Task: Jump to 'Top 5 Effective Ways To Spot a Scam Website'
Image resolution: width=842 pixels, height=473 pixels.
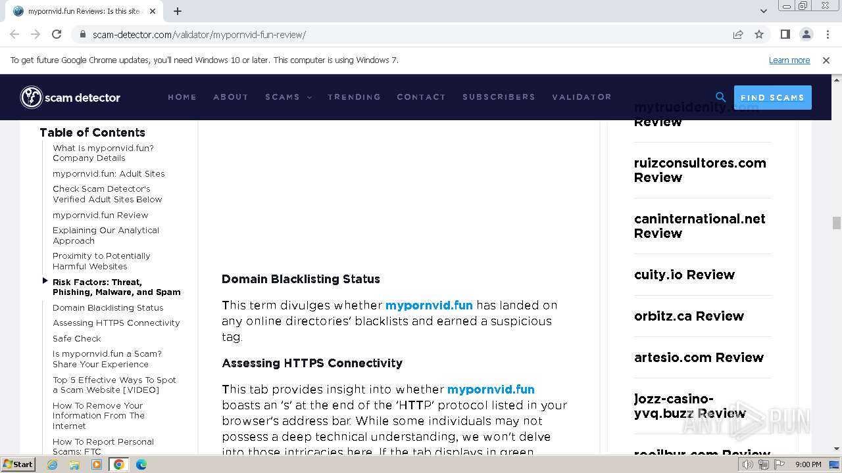Action: pos(114,385)
